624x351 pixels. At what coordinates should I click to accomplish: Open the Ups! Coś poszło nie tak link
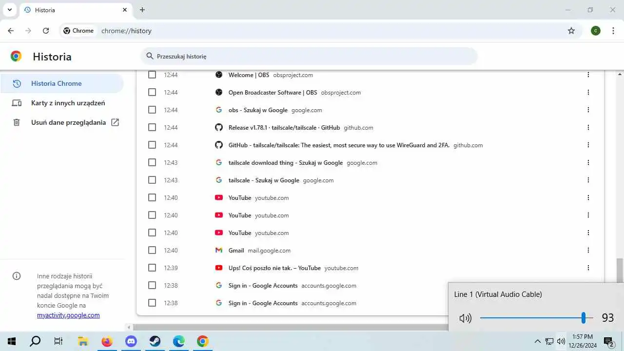[x=274, y=268]
